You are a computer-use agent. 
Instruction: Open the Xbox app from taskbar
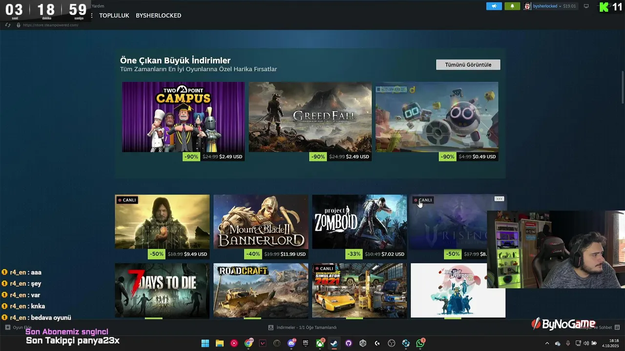pos(320,343)
